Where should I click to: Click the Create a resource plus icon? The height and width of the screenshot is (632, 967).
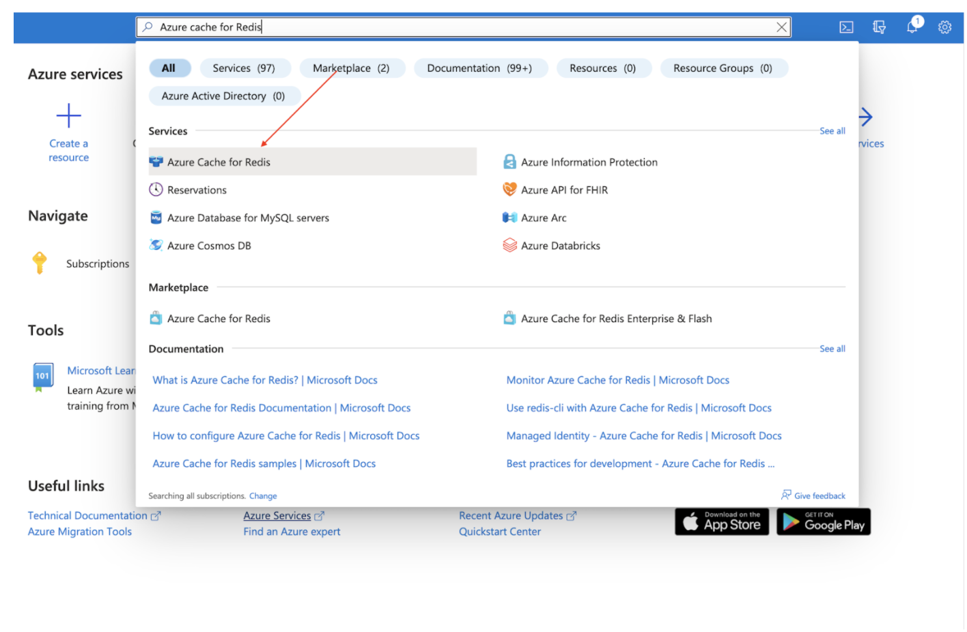[x=68, y=116]
